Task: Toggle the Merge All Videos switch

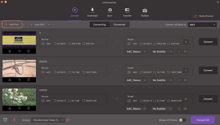Action: tap(183, 120)
